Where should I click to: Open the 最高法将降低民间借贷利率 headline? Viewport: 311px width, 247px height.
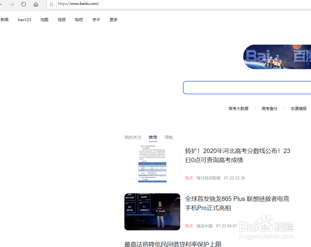pyautogui.click(x=173, y=244)
